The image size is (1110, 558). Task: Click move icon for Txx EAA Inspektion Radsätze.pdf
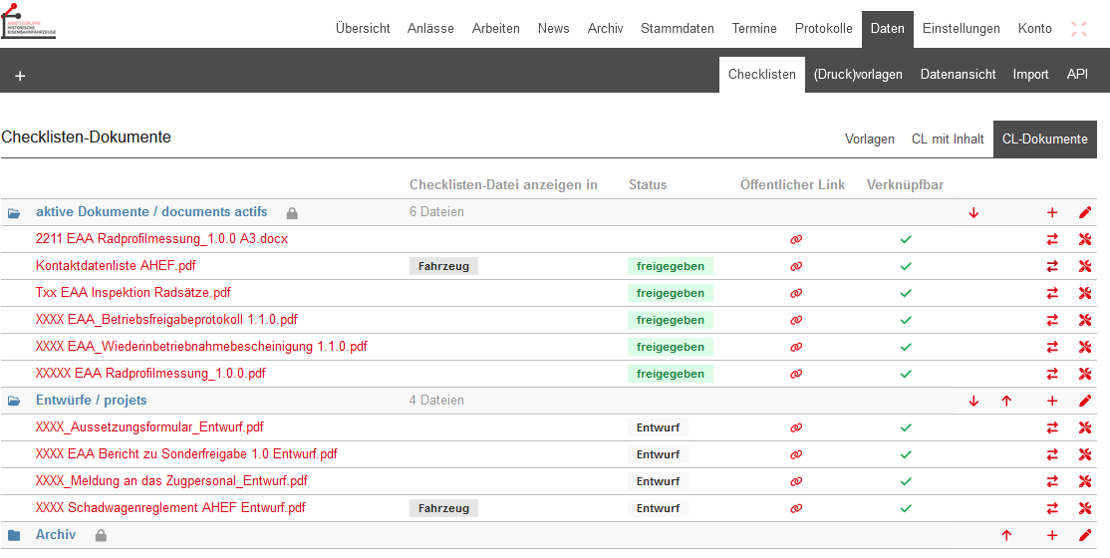pyautogui.click(x=1052, y=293)
